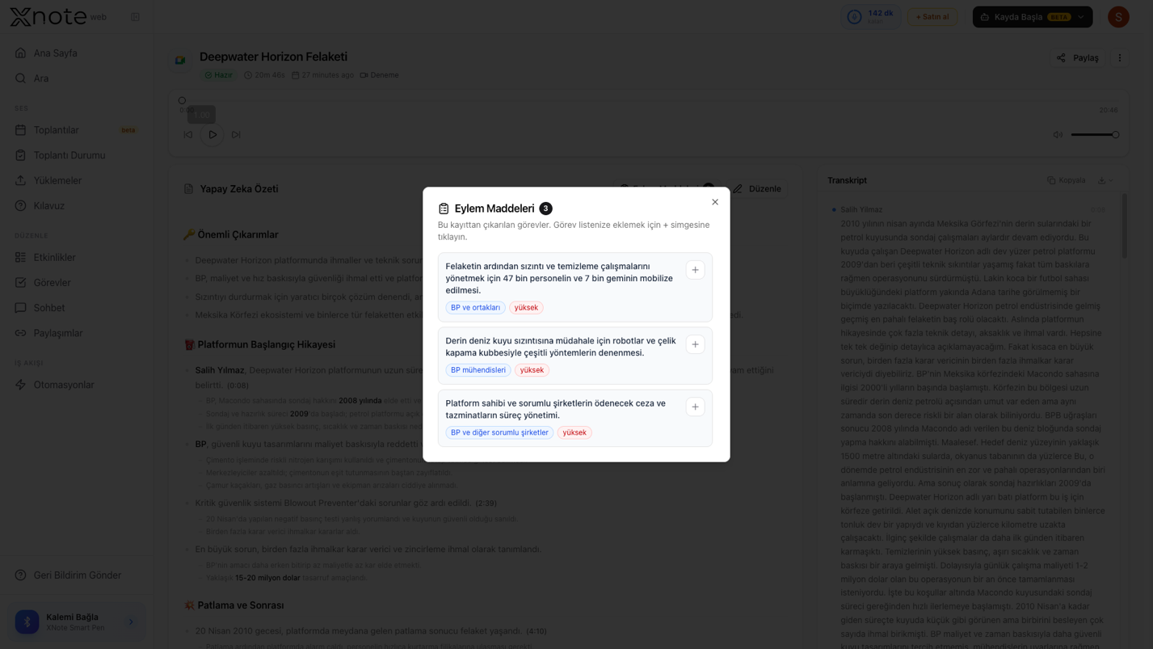Add the 47 bin personel task to list
Viewport: 1153px width, 649px height.
(695, 270)
